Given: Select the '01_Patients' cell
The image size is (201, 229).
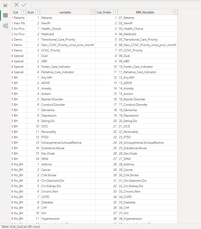Looking at the screenshot, I should click(x=148, y=18).
